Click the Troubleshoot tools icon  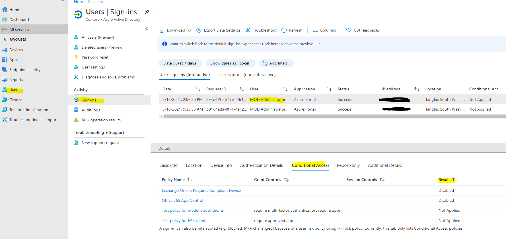click(248, 30)
